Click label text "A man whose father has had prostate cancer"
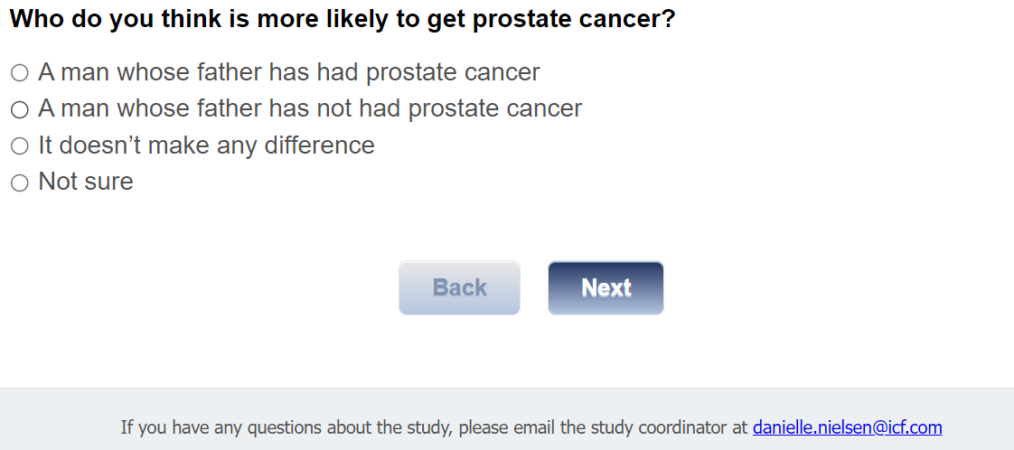The image size is (1014, 450). [x=288, y=72]
